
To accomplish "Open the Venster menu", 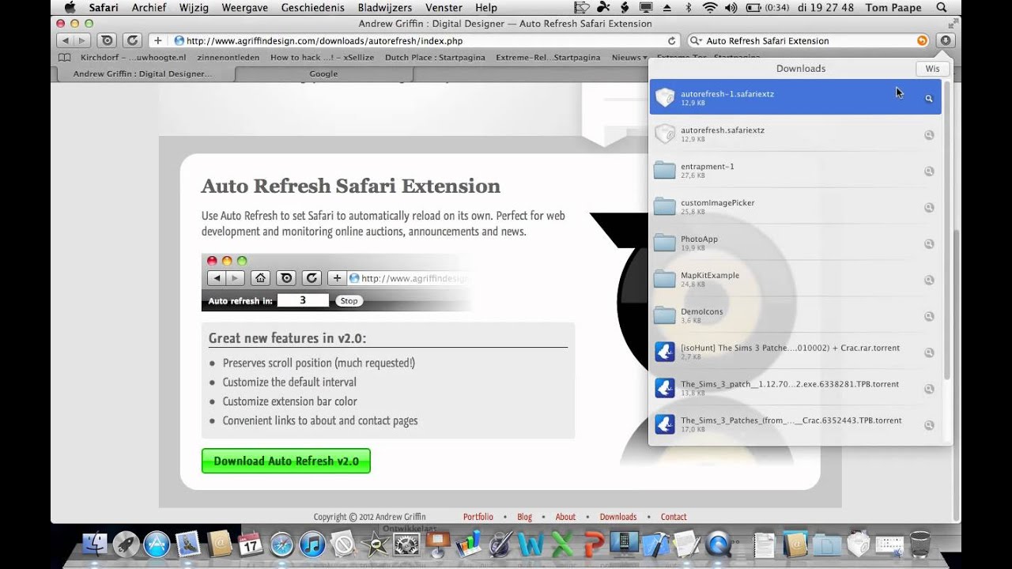I will pos(444,8).
